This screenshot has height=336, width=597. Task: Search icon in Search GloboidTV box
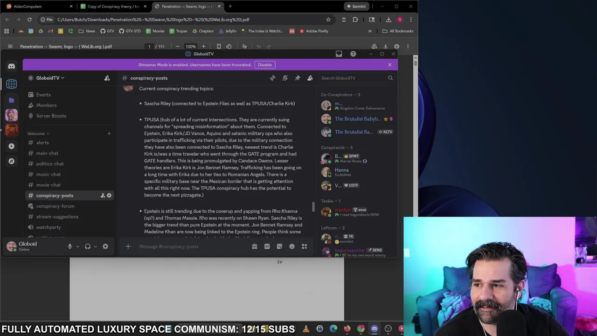[390, 78]
